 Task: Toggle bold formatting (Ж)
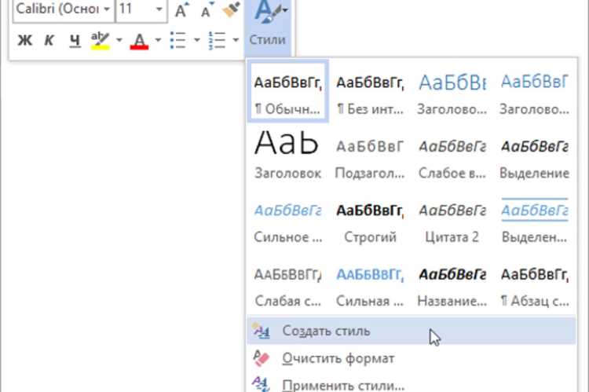point(25,40)
